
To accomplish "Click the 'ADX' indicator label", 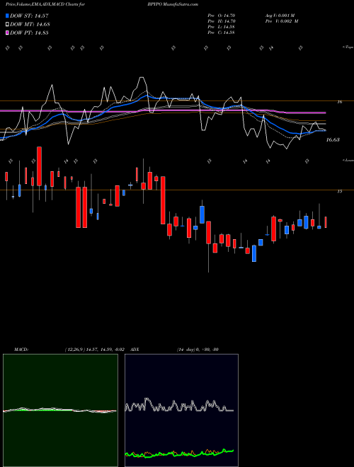I will [135, 350].
